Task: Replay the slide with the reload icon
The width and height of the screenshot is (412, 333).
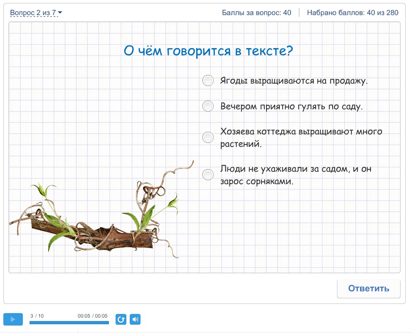Action: pyautogui.click(x=121, y=319)
